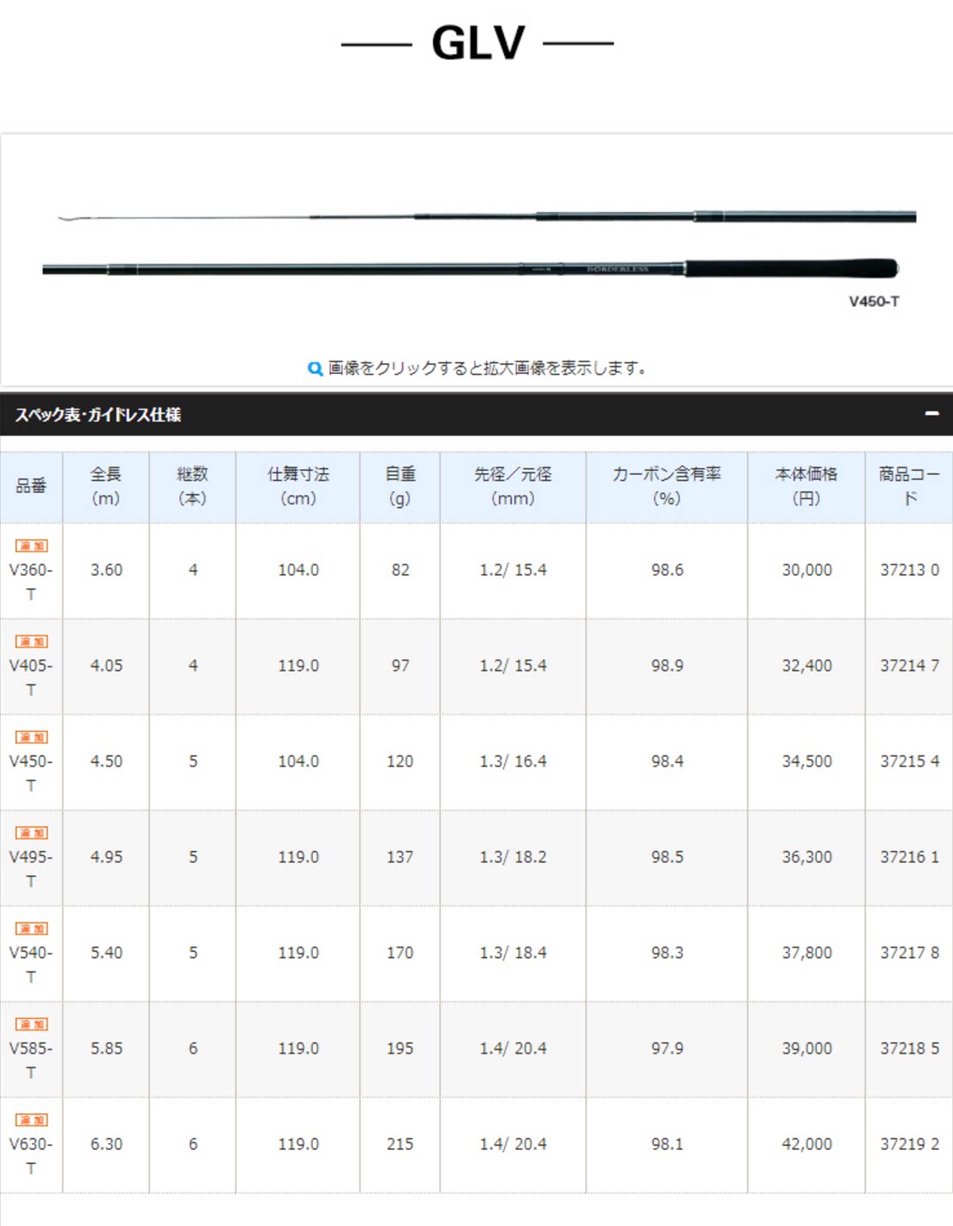Click the carbon content value 97.9
The height and width of the screenshot is (1226, 953).
(667, 1048)
